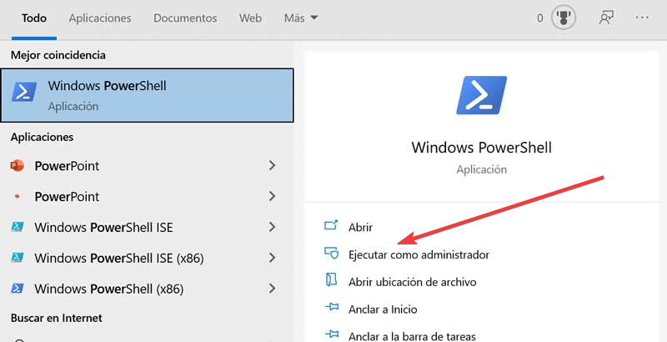
Task: Open the Aplicaciones tab
Action: (x=100, y=18)
